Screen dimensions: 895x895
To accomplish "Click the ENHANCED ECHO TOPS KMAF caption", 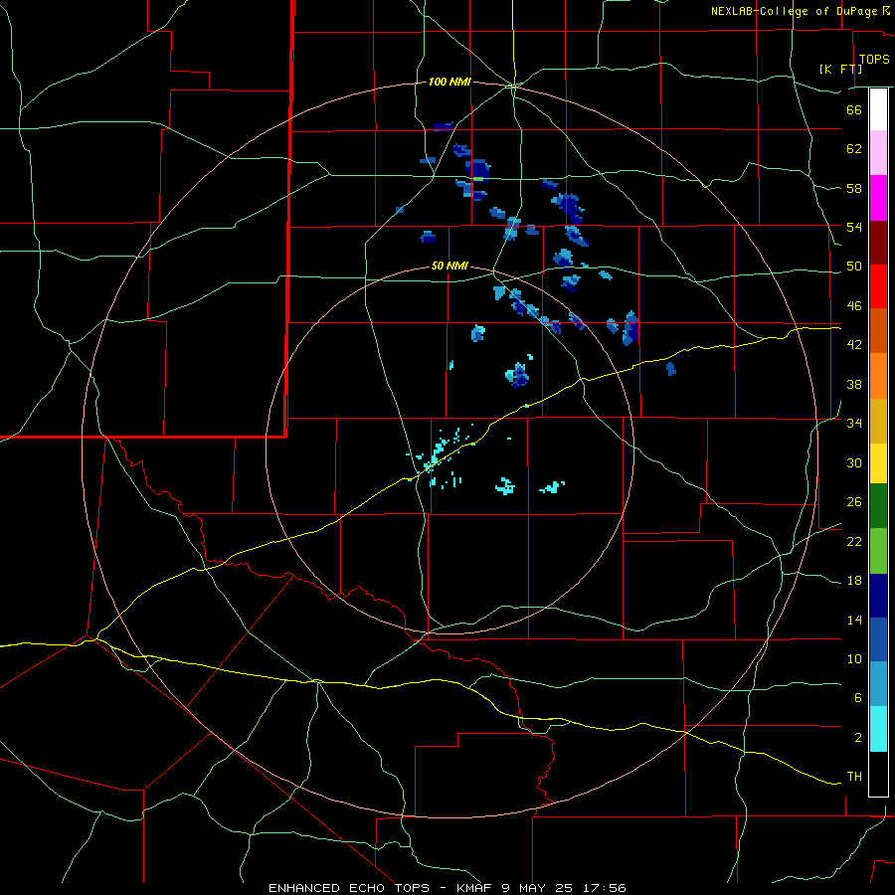I will (x=447, y=888).
